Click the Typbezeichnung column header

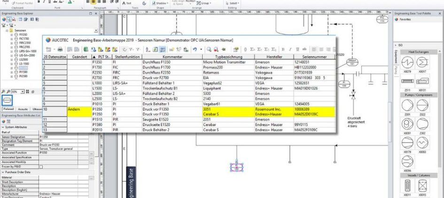(x=228, y=57)
